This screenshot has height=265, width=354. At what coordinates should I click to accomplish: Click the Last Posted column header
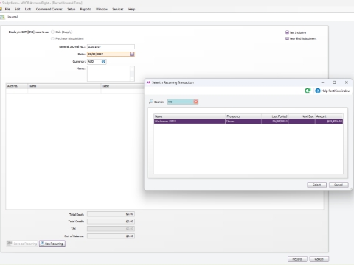(274, 116)
